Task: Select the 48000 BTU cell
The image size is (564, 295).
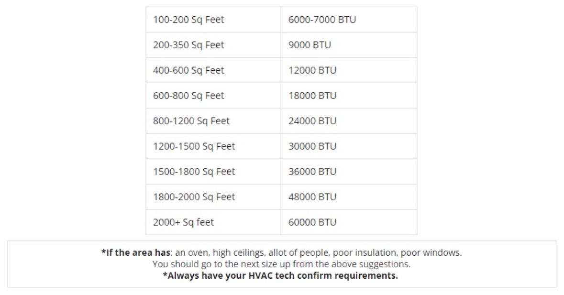Action: pyautogui.click(x=312, y=197)
